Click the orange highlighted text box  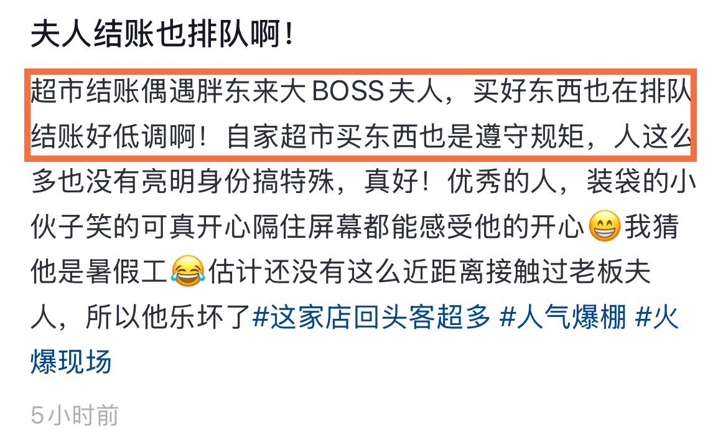(361, 115)
